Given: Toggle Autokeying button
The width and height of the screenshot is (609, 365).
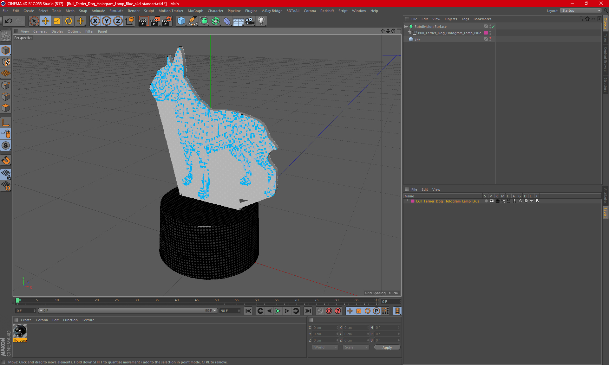Looking at the screenshot, I should pyautogui.click(x=329, y=311).
